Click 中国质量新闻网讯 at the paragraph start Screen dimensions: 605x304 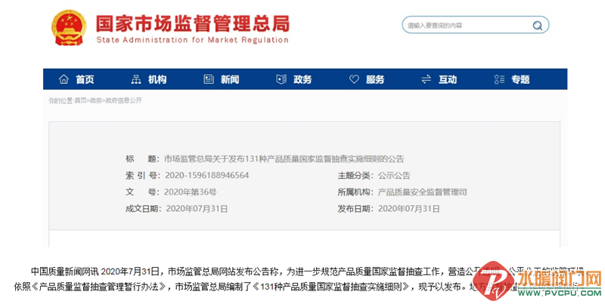click(x=64, y=271)
